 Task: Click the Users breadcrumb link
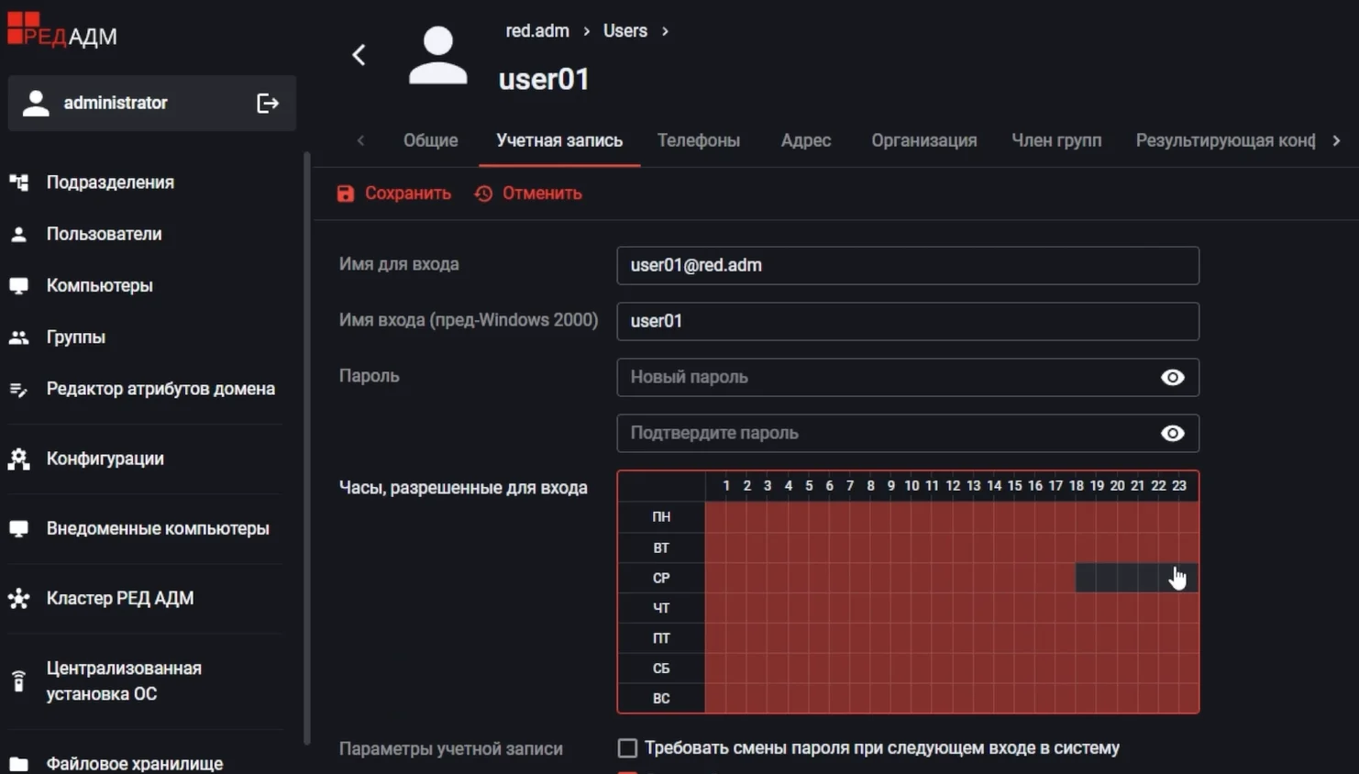tap(624, 31)
